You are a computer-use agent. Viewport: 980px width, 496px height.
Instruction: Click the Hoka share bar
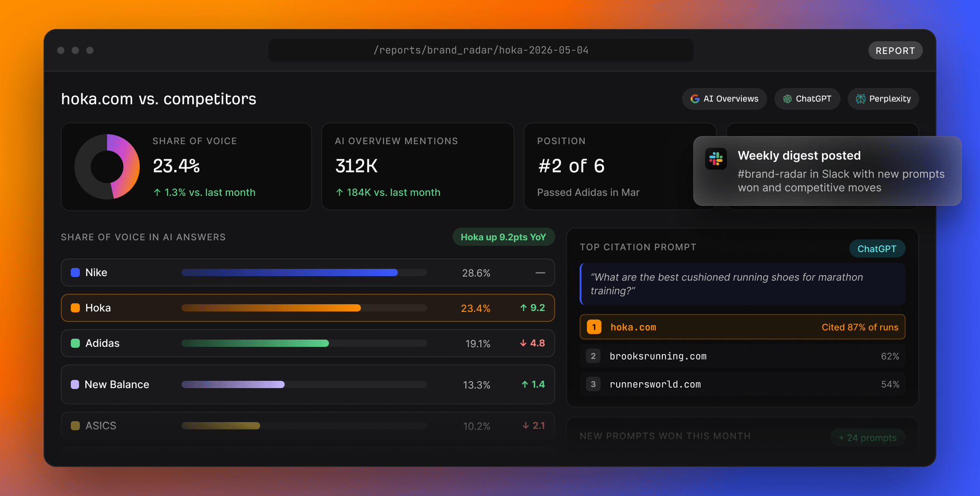click(304, 308)
